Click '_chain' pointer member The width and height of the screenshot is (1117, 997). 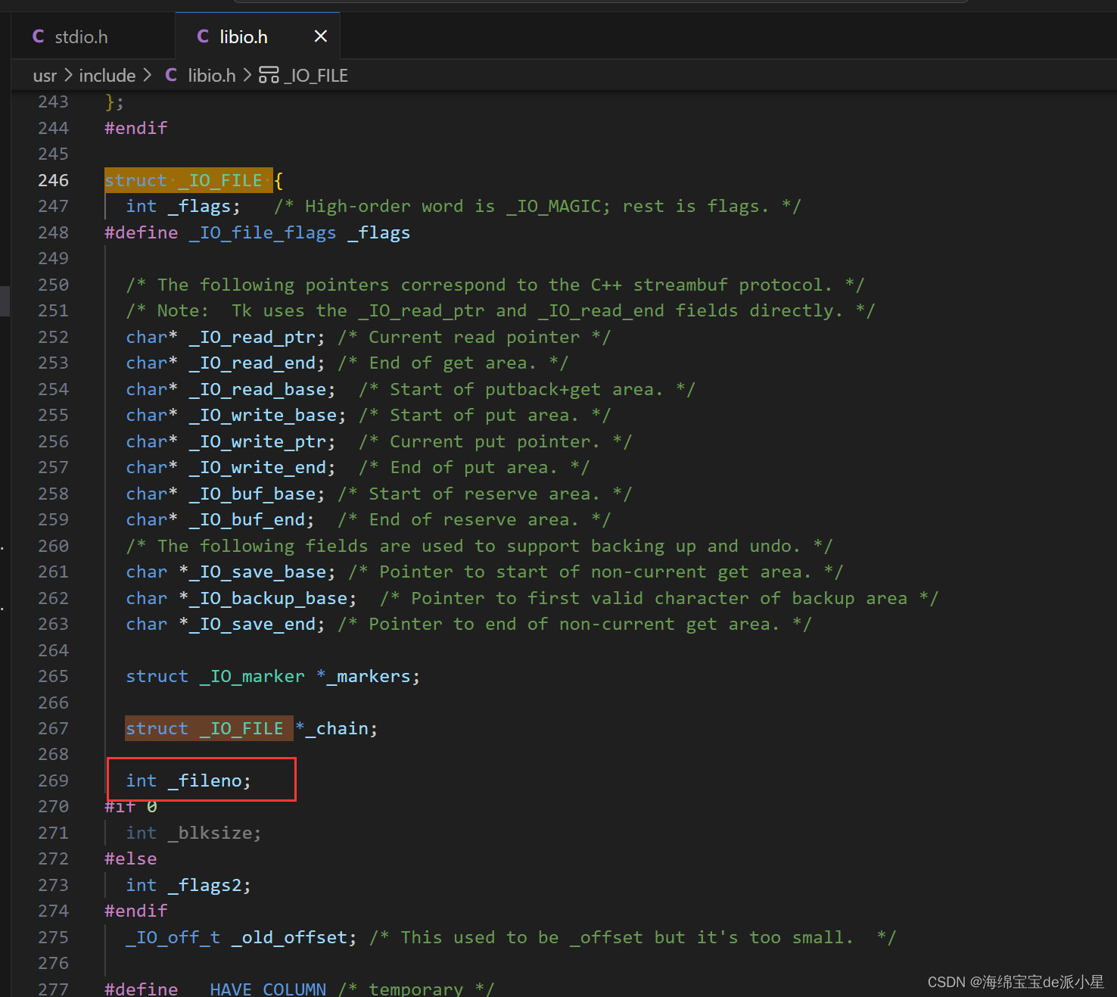(337, 728)
